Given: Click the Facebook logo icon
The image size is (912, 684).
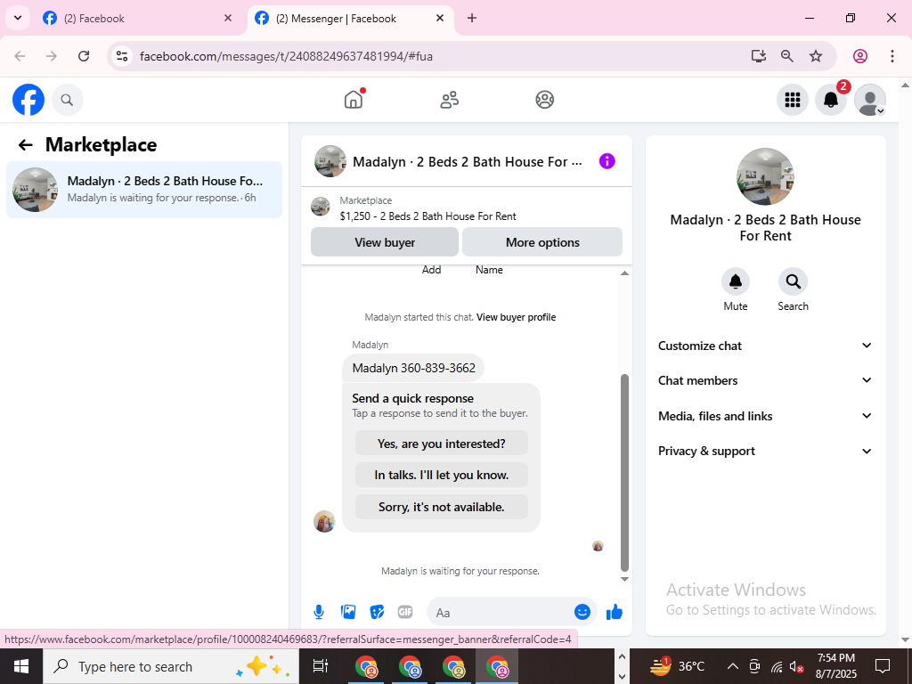Looking at the screenshot, I should click(x=28, y=100).
